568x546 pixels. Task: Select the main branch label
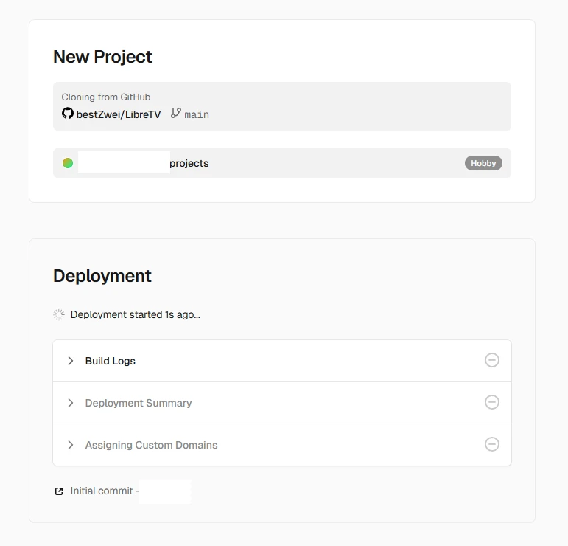pos(197,114)
